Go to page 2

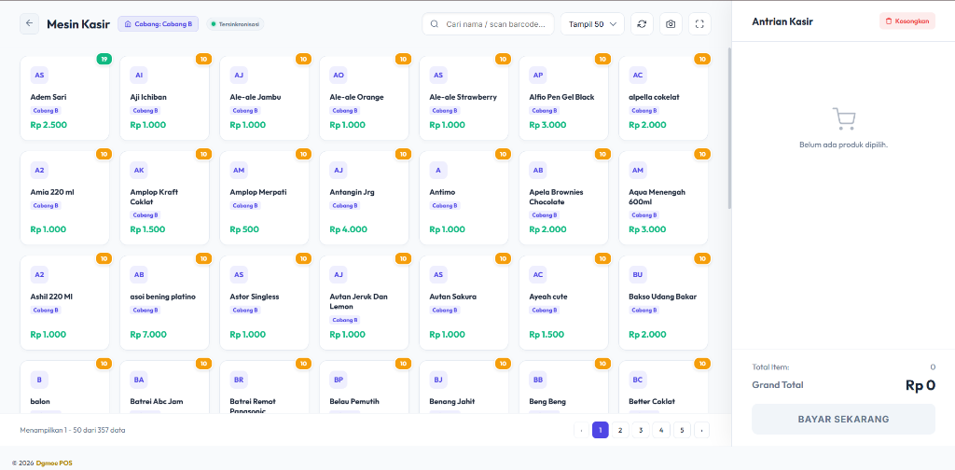pyautogui.click(x=620, y=431)
